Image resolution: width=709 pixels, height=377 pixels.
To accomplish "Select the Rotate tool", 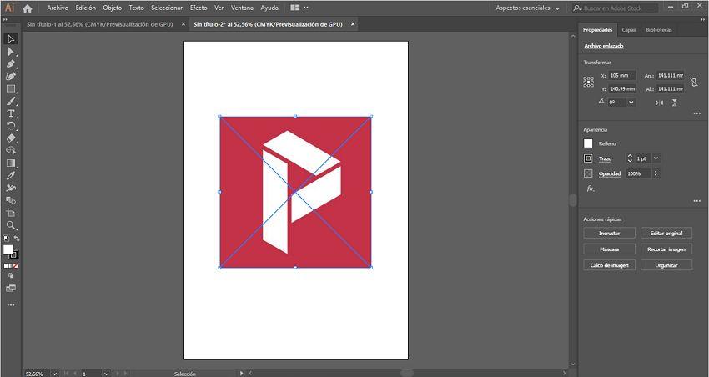I will [x=11, y=126].
